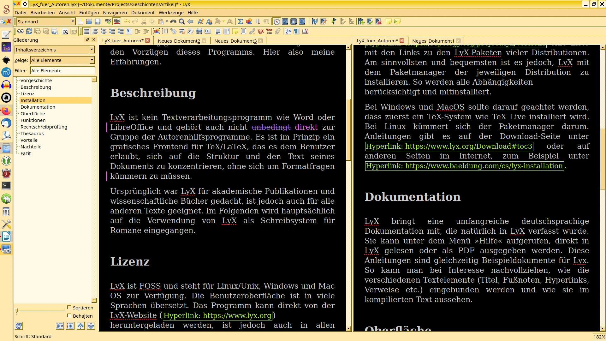This screenshot has height=341, width=606.
Task: Click the LyX_fuer_Autoren tab on left panel
Action: (x=123, y=41)
